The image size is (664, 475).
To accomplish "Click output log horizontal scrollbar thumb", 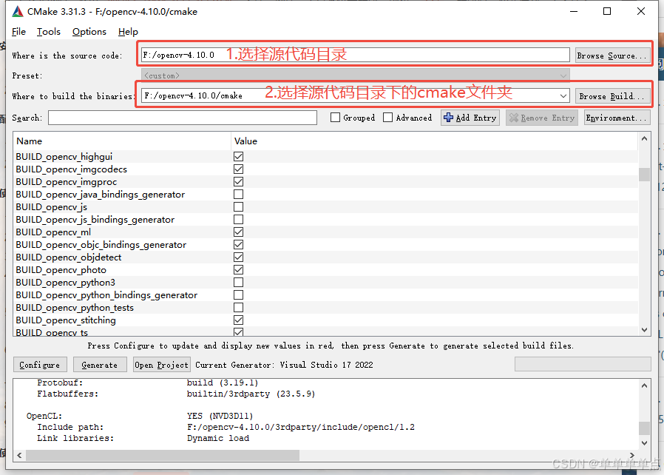I will pyautogui.click(x=163, y=455).
